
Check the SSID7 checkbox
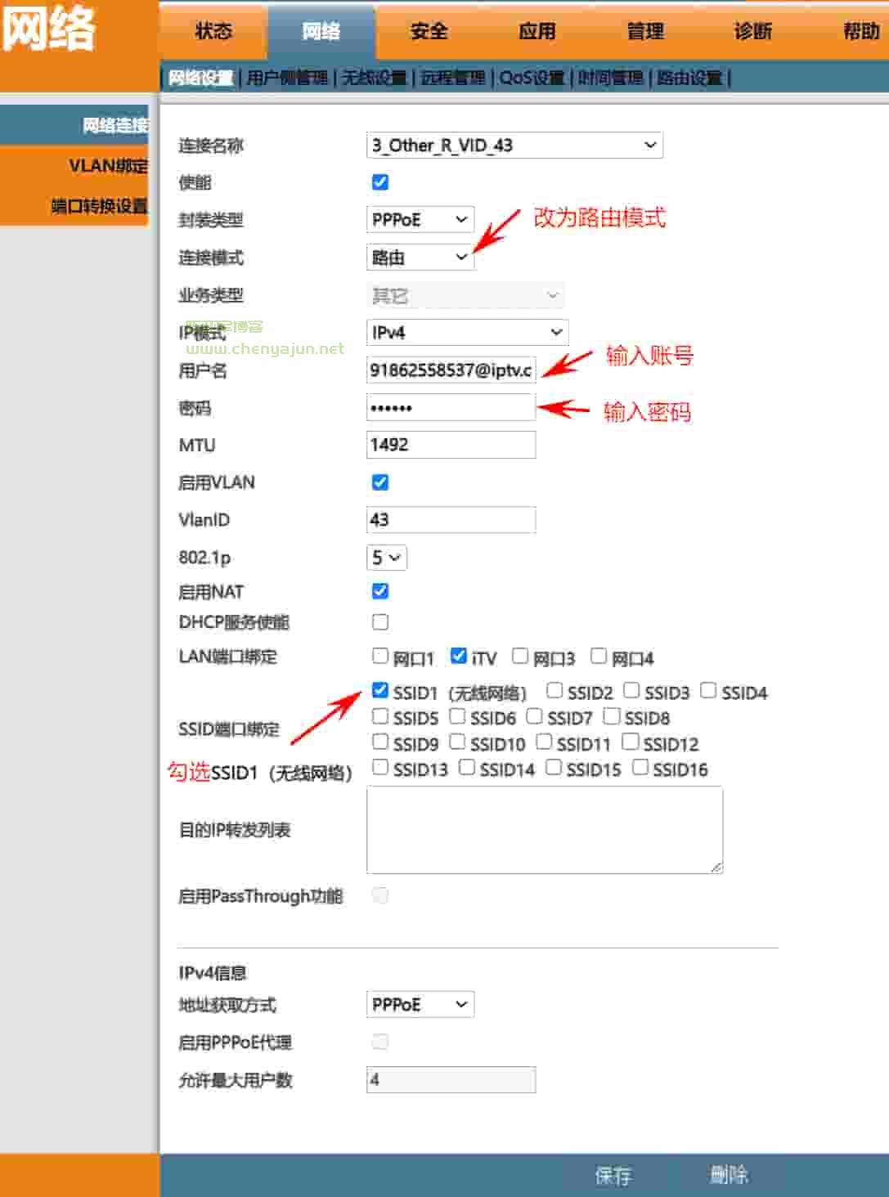[x=534, y=716]
